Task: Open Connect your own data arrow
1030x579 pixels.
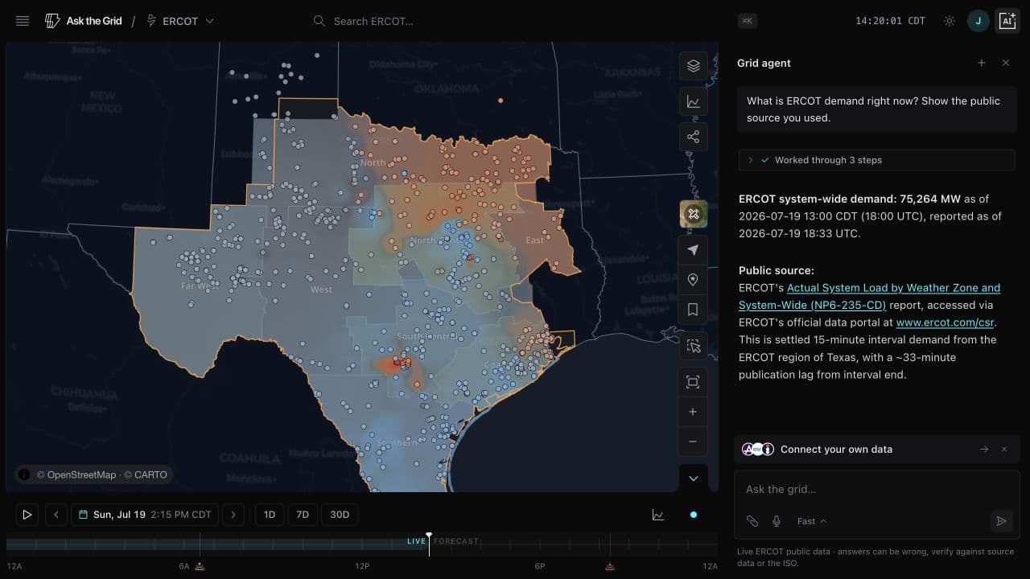Action: (x=983, y=450)
